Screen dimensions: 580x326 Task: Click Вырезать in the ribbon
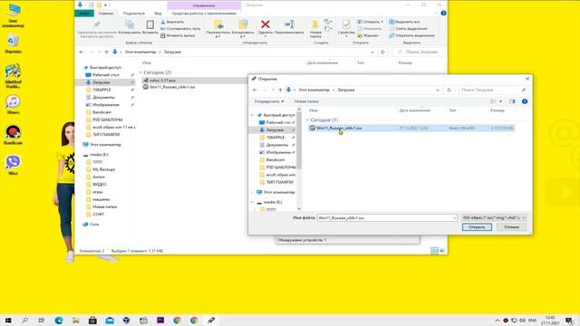click(x=172, y=22)
